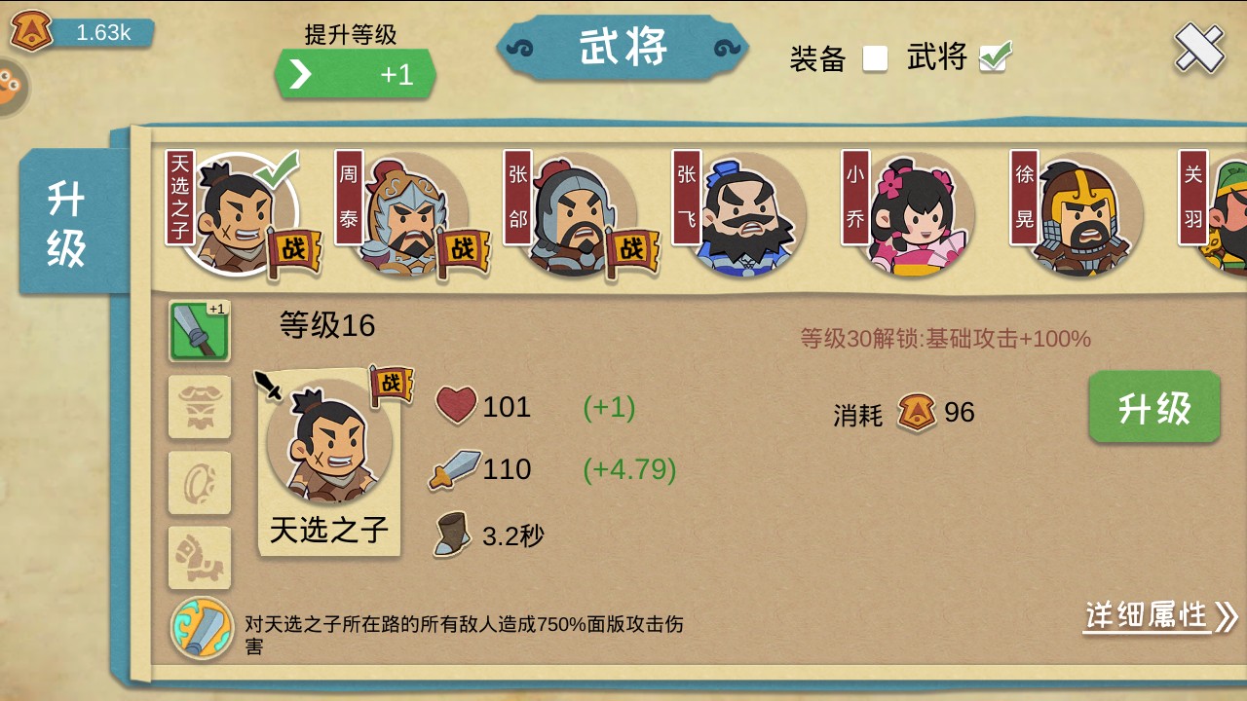The height and width of the screenshot is (701, 1247).
Task: Tap the orange creature icon at left edge
Action: [12, 88]
